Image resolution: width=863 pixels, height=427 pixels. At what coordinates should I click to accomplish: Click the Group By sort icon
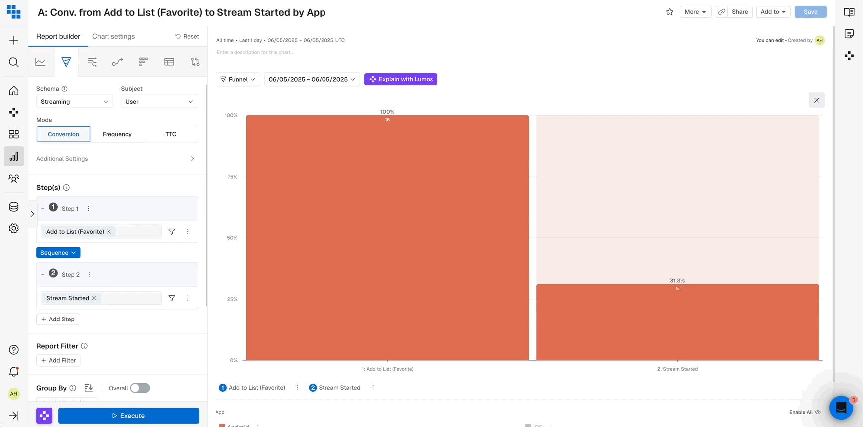tap(89, 388)
